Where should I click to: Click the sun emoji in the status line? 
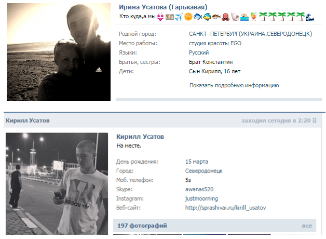pyautogui.click(x=188, y=17)
